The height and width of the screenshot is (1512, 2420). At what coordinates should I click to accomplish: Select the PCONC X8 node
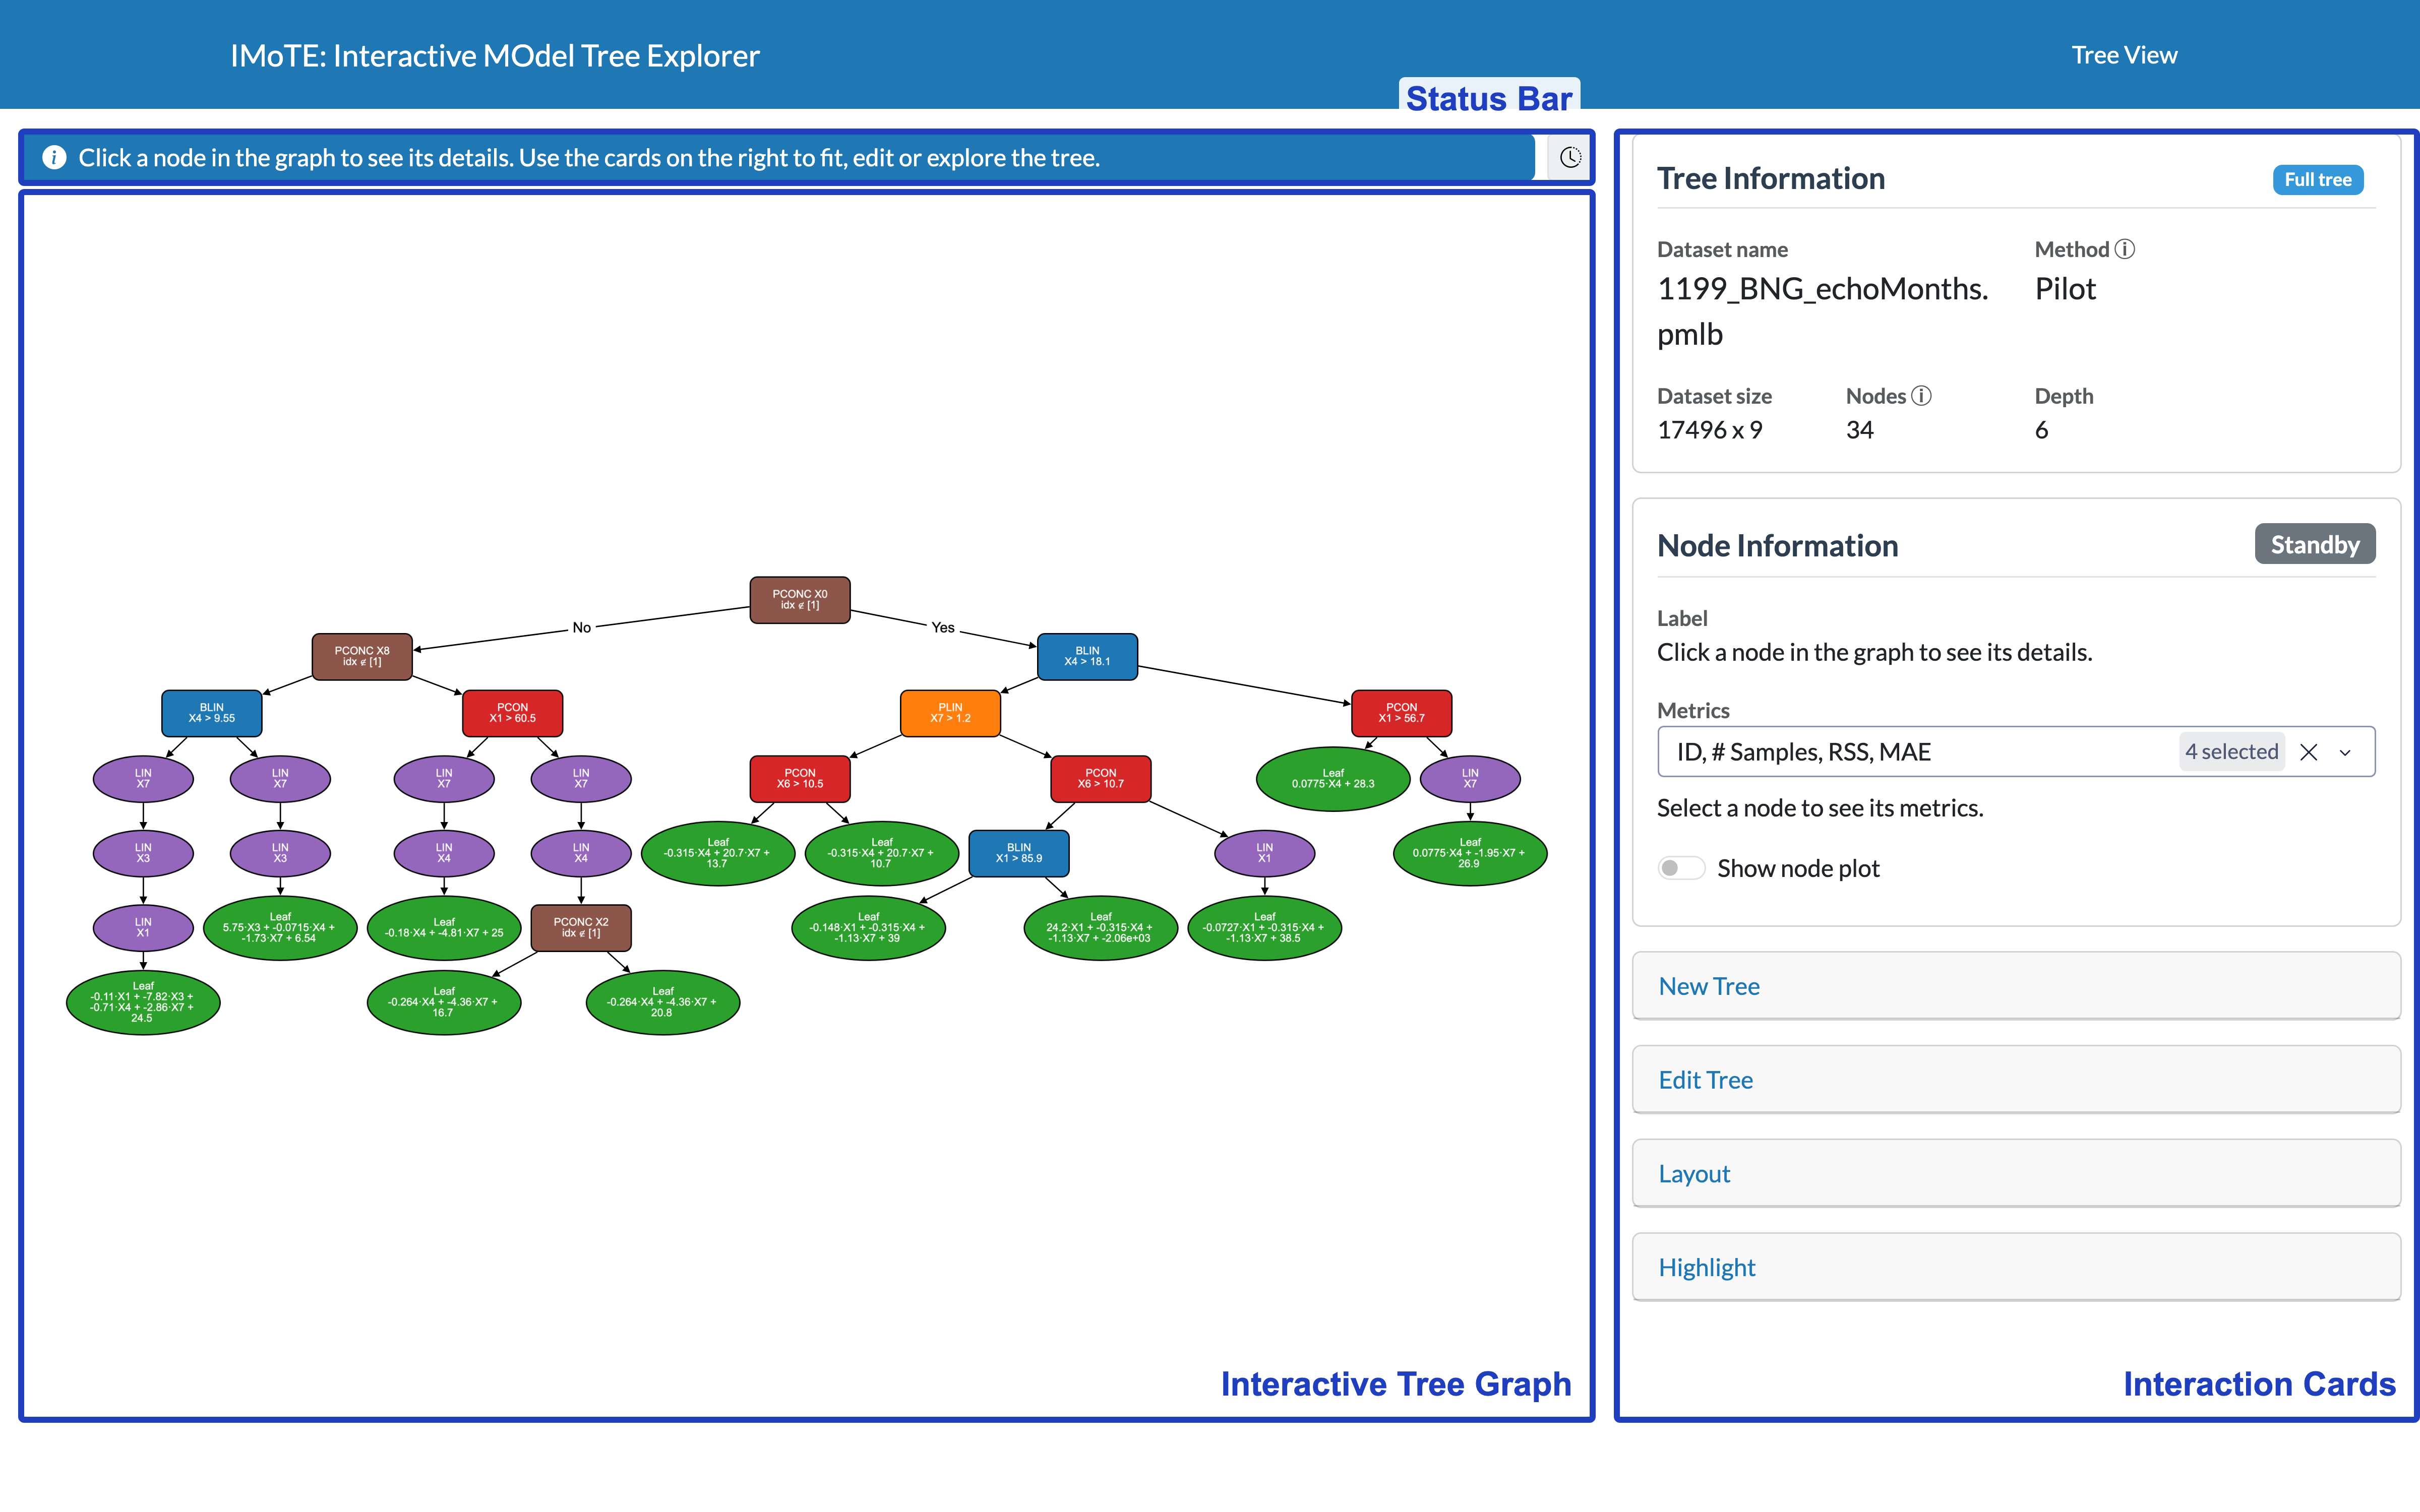coord(362,657)
